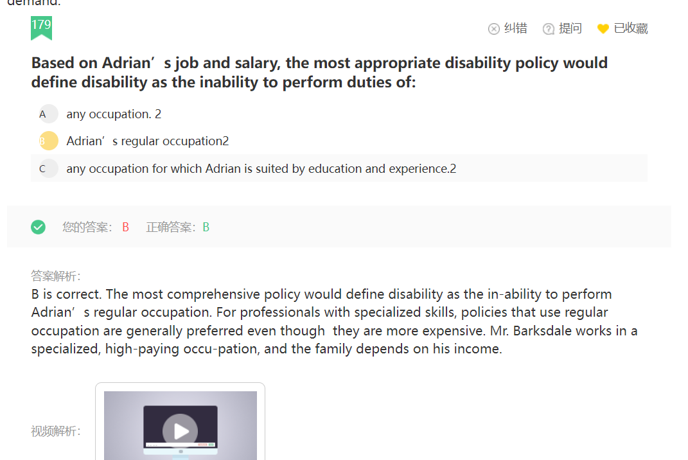Viewport: 688px width, 460px height.
Task: Toggle the yellow heart 已收藏 favorite icon
Action: click(x=603, y=29)
